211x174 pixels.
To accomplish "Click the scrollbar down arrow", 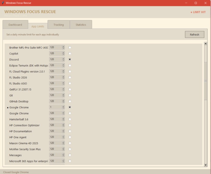I will (206, 165).
